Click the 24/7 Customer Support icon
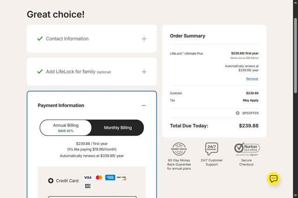Image resolution: width=298 pixels, height=198 pixels. (212, 149)
